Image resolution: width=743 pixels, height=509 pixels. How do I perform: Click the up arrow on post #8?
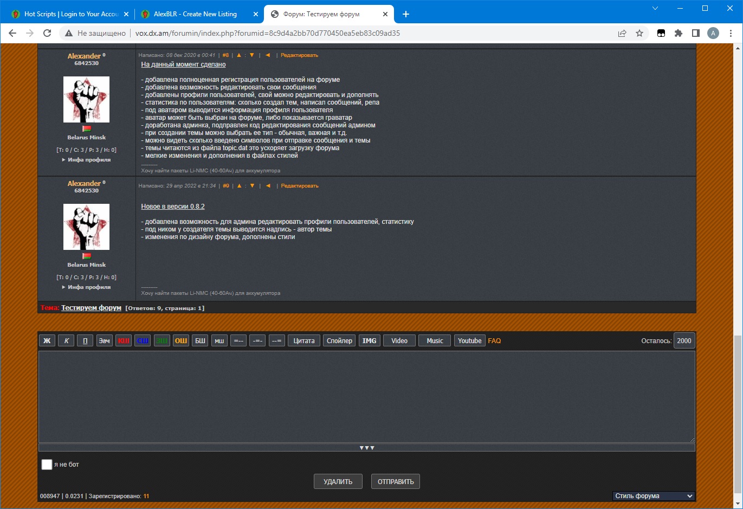click(x=239, y=55)
